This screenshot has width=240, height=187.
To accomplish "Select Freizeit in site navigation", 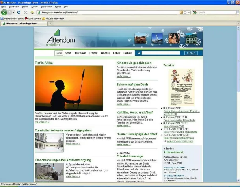I will (x=93, y=53).
